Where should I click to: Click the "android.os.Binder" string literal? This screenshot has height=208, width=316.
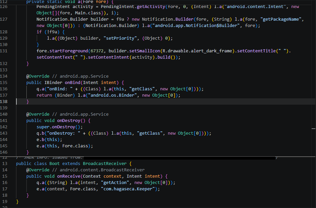coord(113,95)
